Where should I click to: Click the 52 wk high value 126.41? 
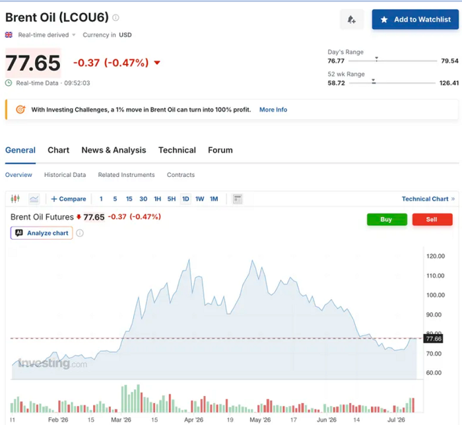(449, 83)
